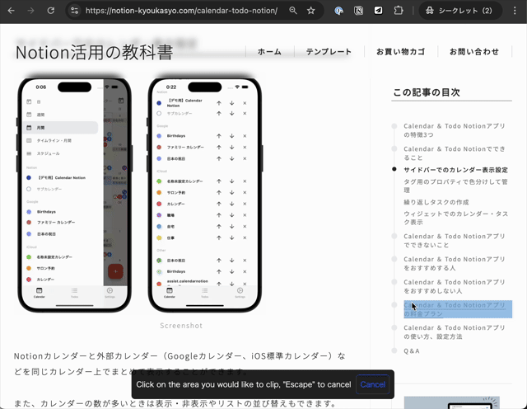
Task: Go to お買い物カゴ in navigation
Action: pyautogui.click(x=400, y=51)
